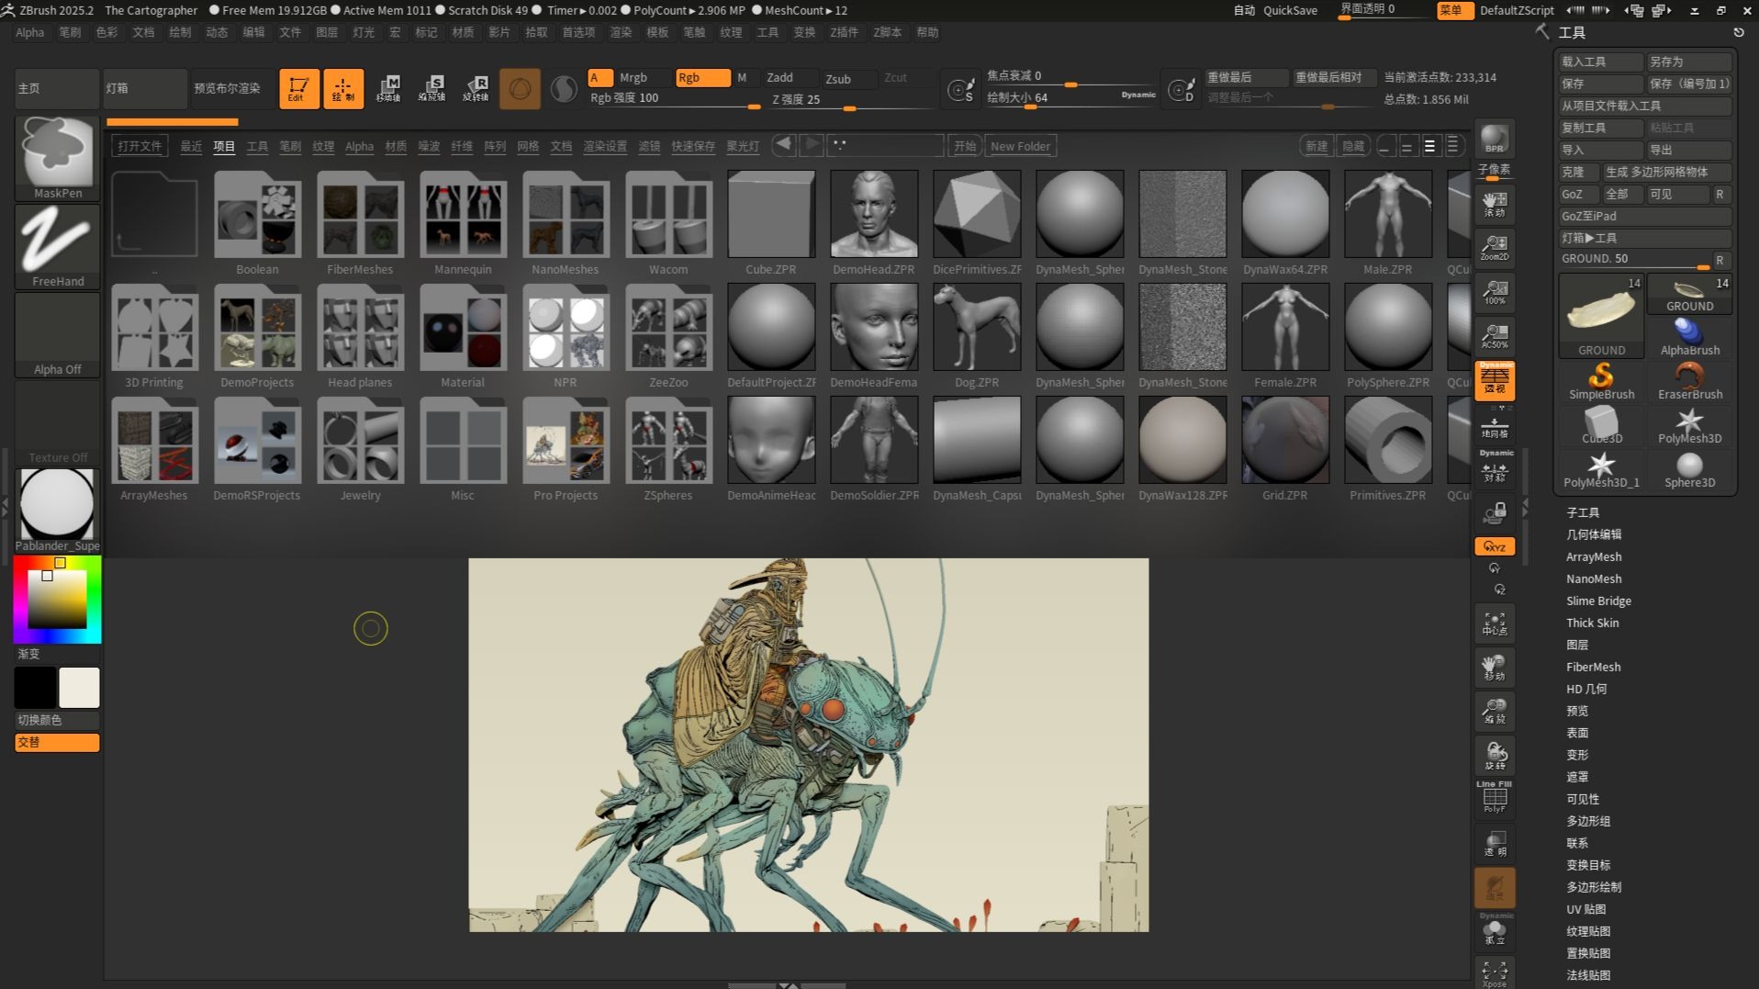1759x989 pixels.
Task: Switch to the 快速保存 lightbox tab
Action: tap(693, 146)
